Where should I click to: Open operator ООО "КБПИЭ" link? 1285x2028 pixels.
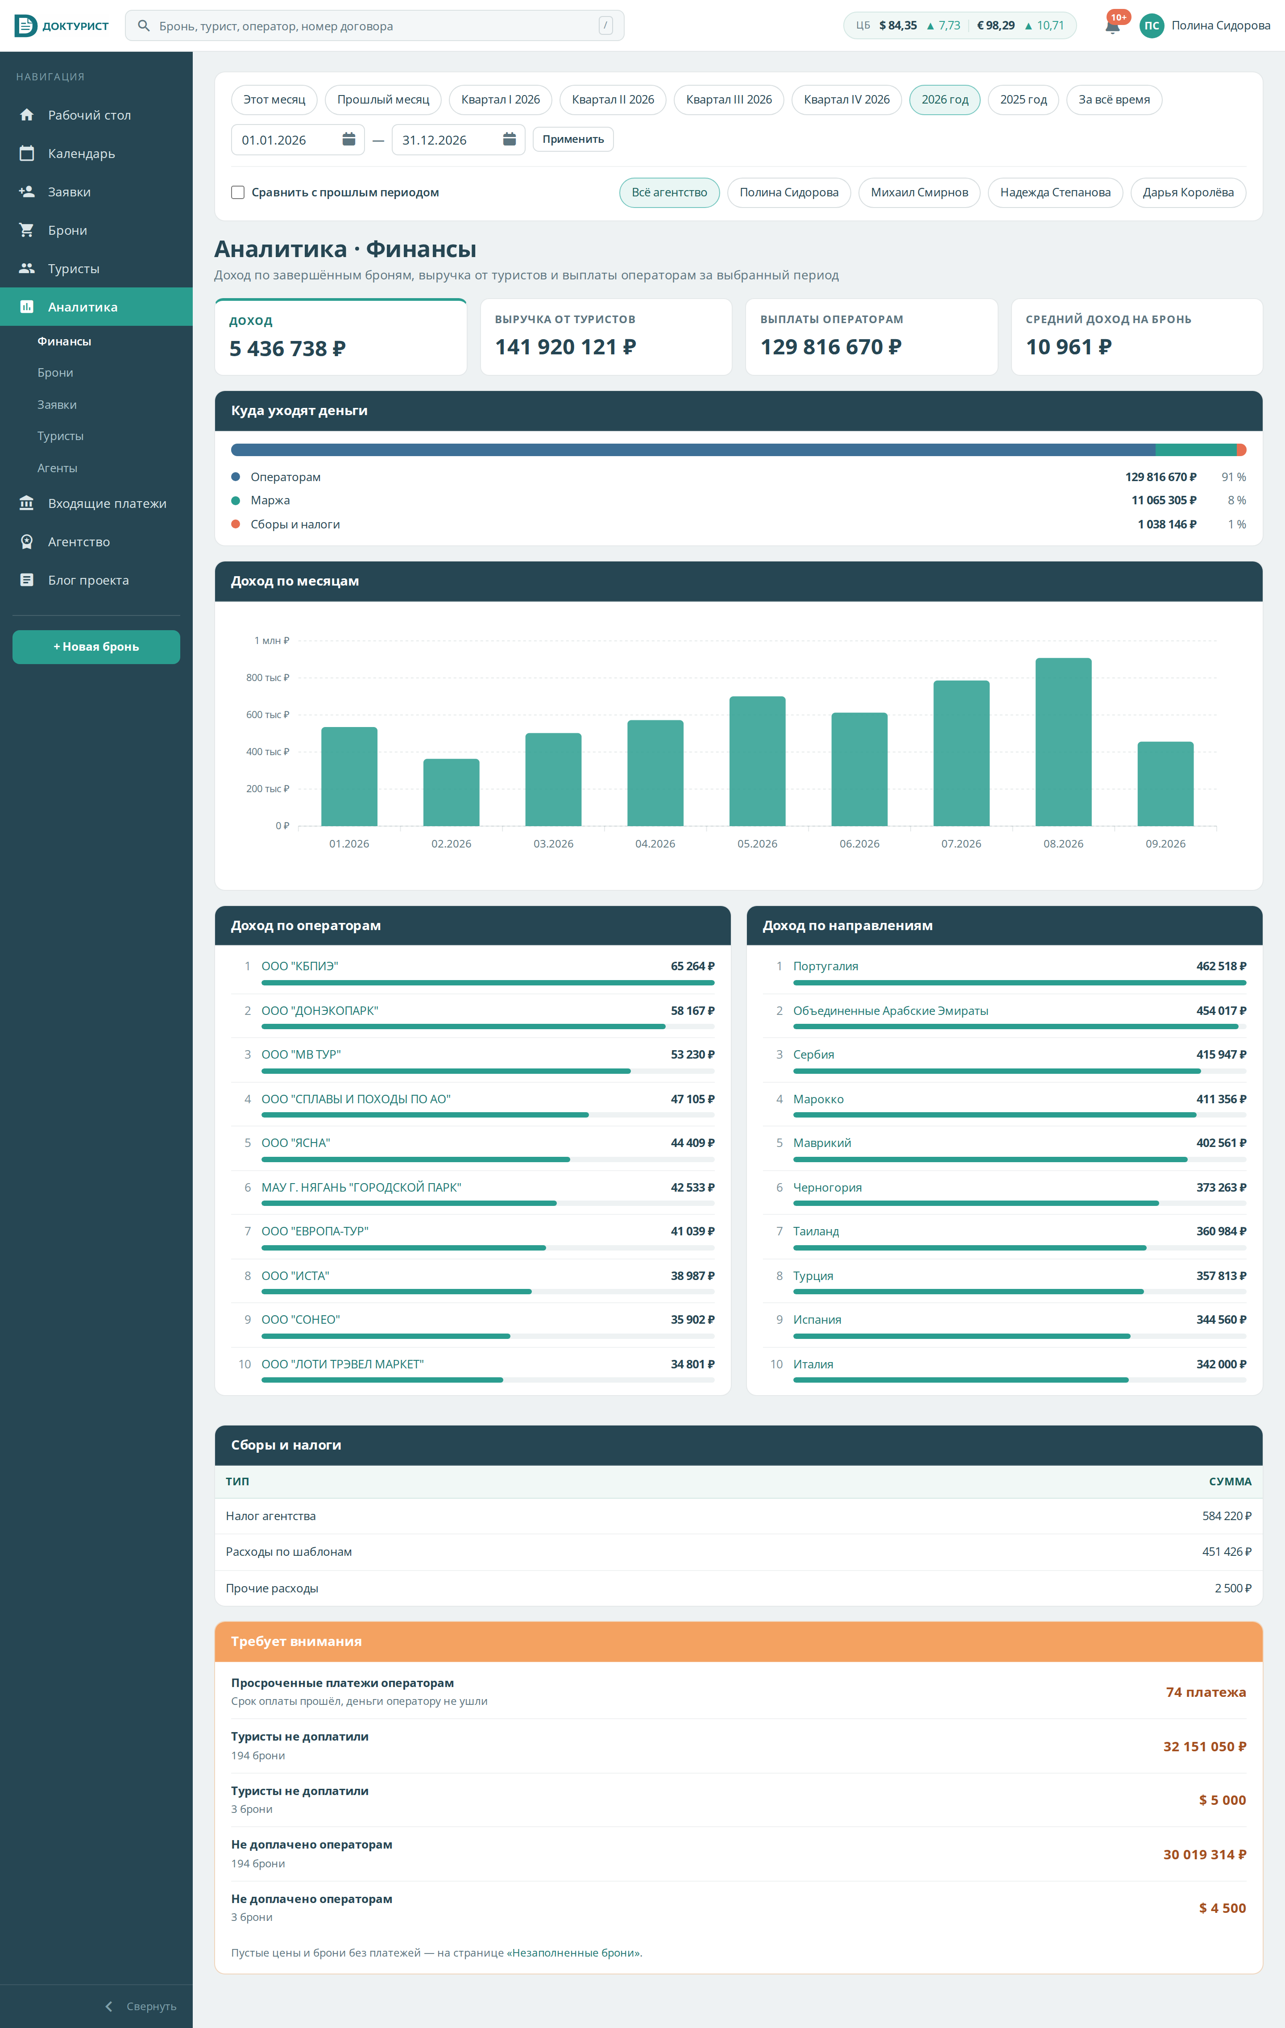point(300,966)
